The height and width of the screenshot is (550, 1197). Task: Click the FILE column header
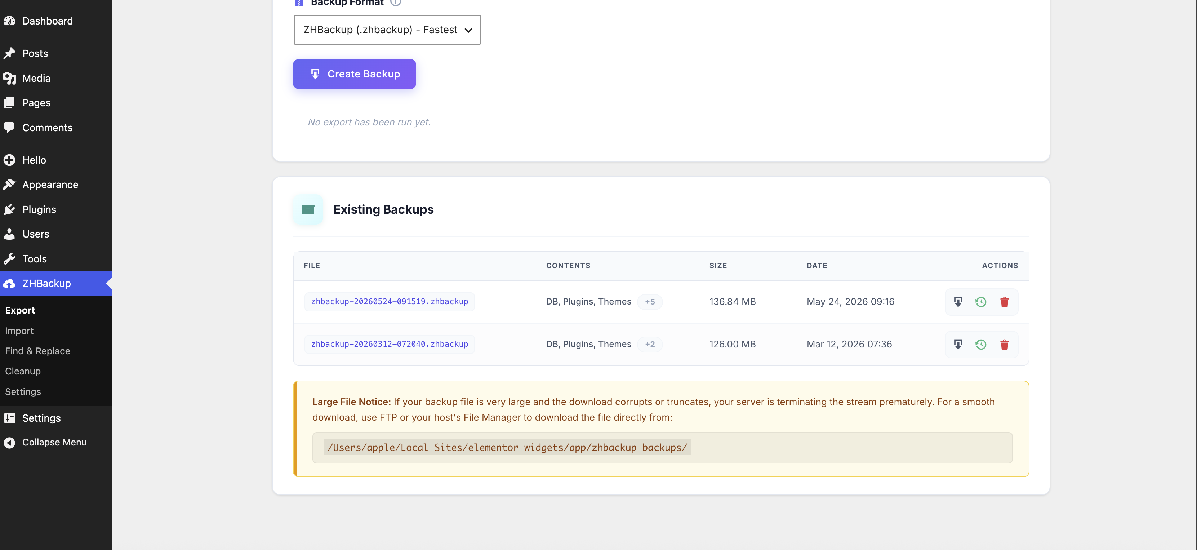(x=312, y=266)
